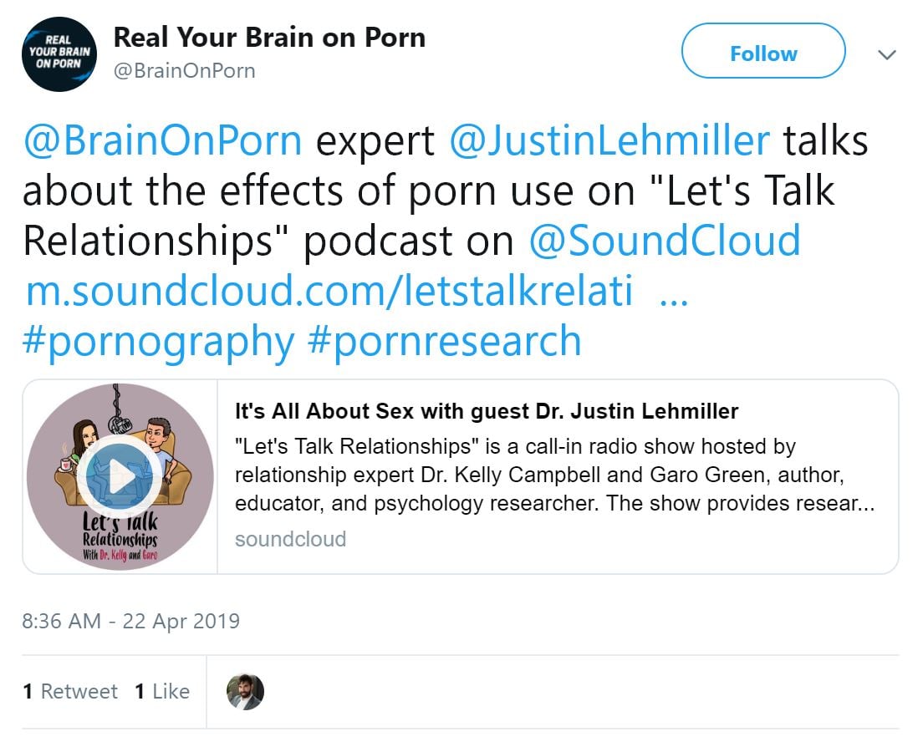This screenshot has width=923, height=742.
Task: Open the @BrainOnPorn mention in tweet text
Action: 162,140
